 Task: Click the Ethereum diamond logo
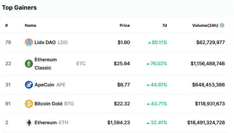[29, 123]
